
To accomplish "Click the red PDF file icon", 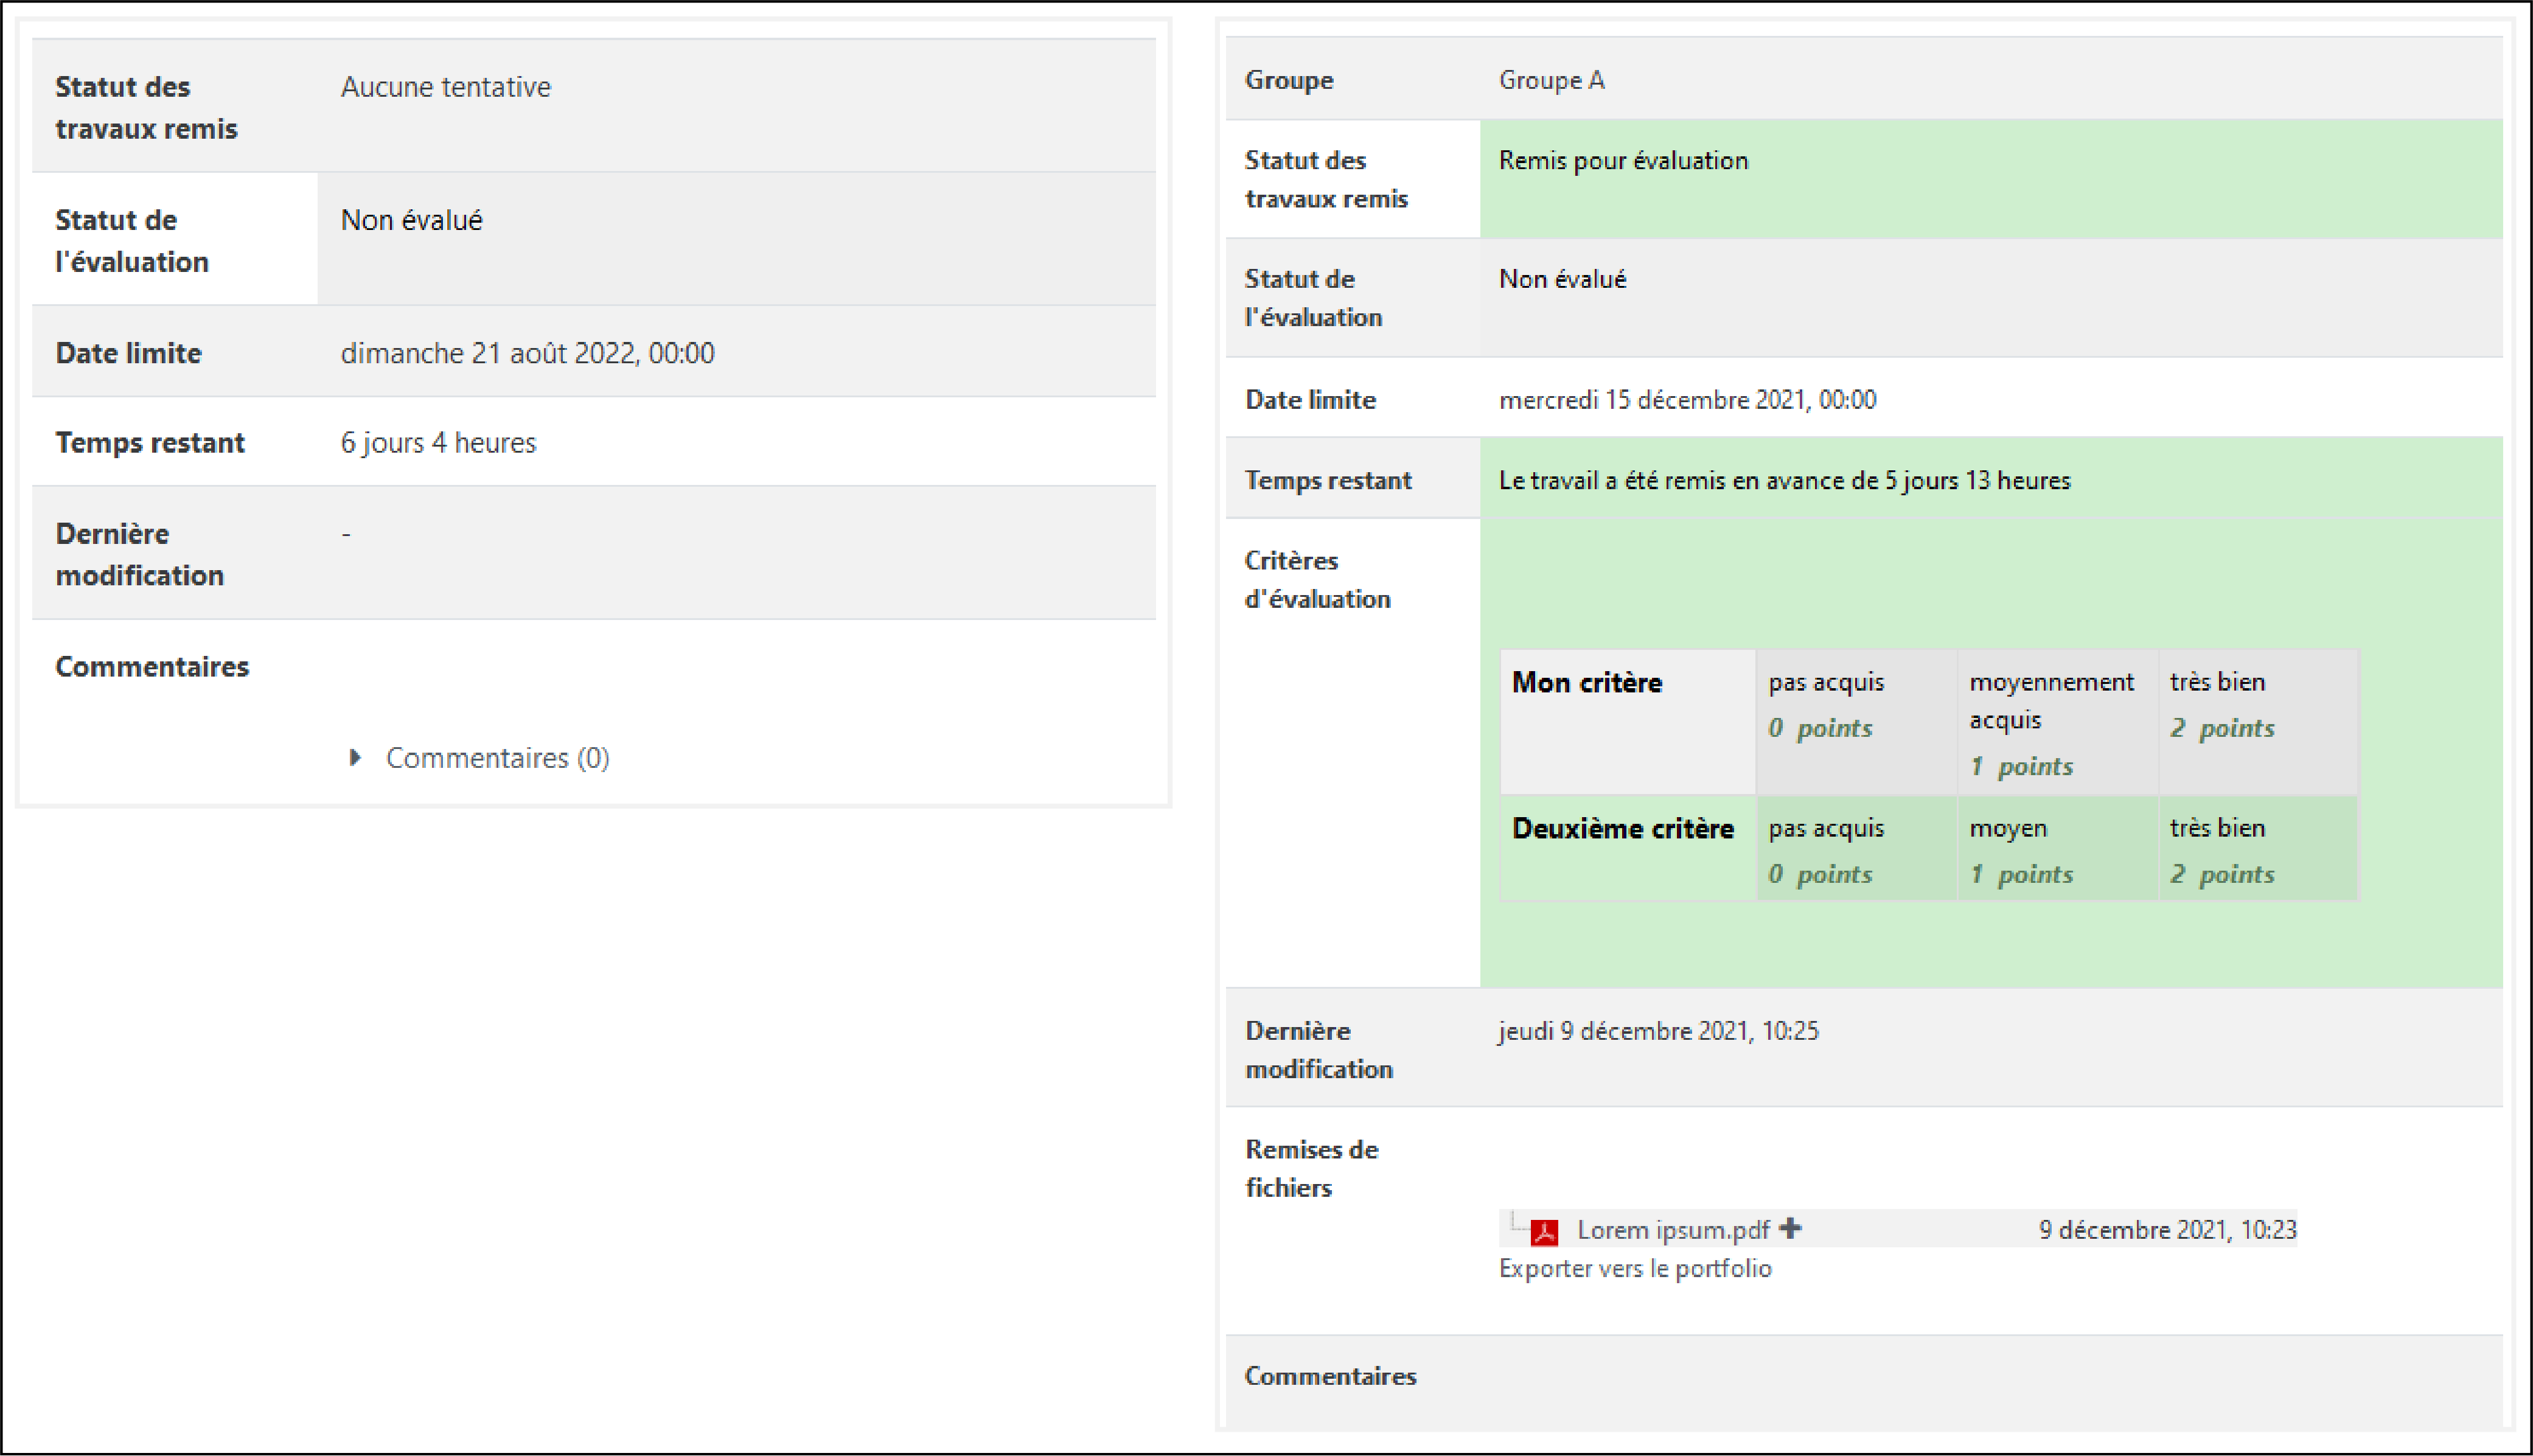I will tap(1544, 1231).
